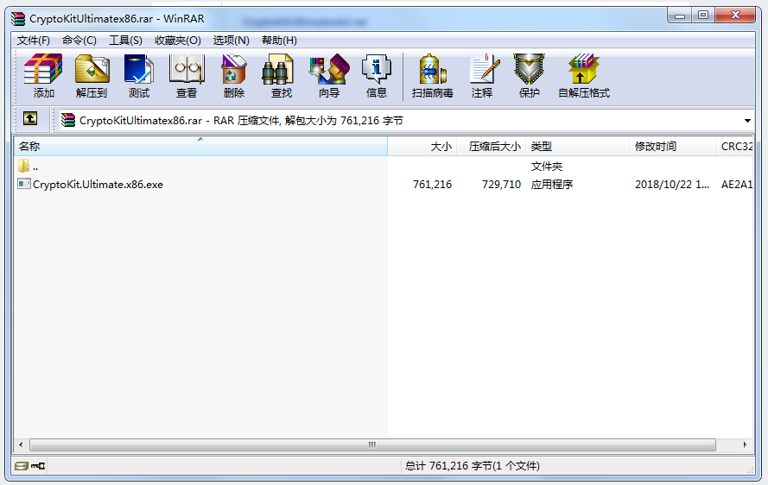Click the 解压到 (Extract To) icon
The width and height of the screenshot is (768, 485).
click(x=92, y=76)
